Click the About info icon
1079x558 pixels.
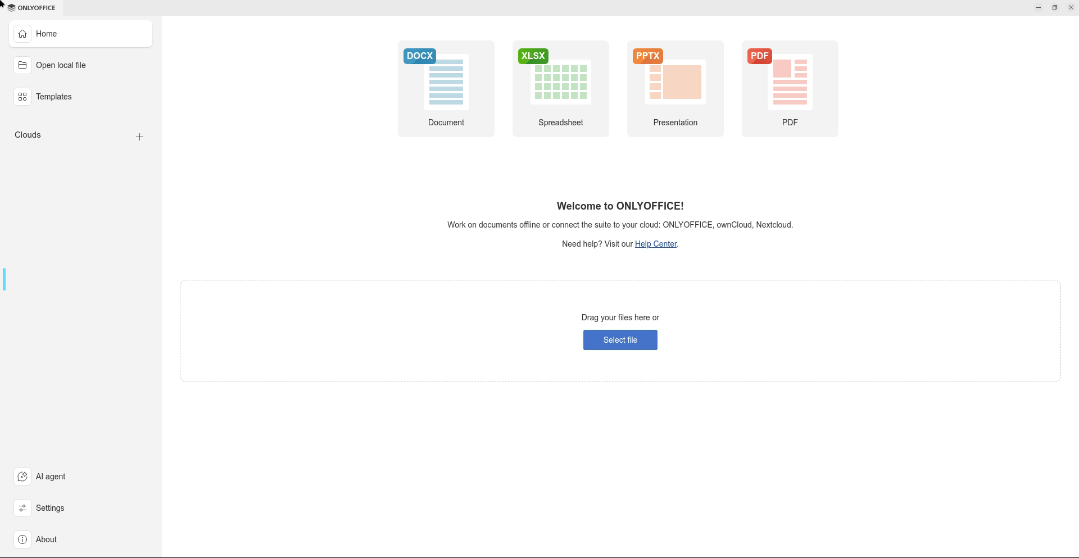[x=22, y=539]
